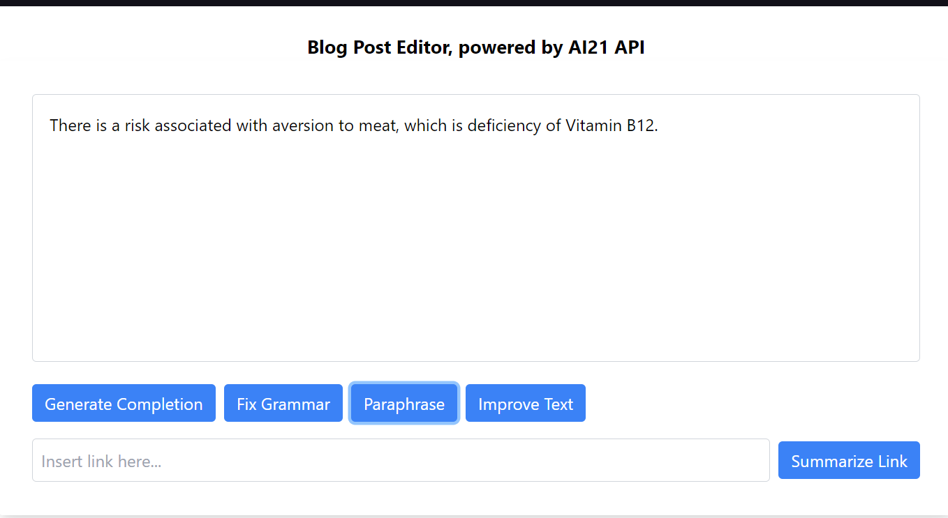Click the dark bar at window top
This screenshot has height=518, width=948.
474,3
